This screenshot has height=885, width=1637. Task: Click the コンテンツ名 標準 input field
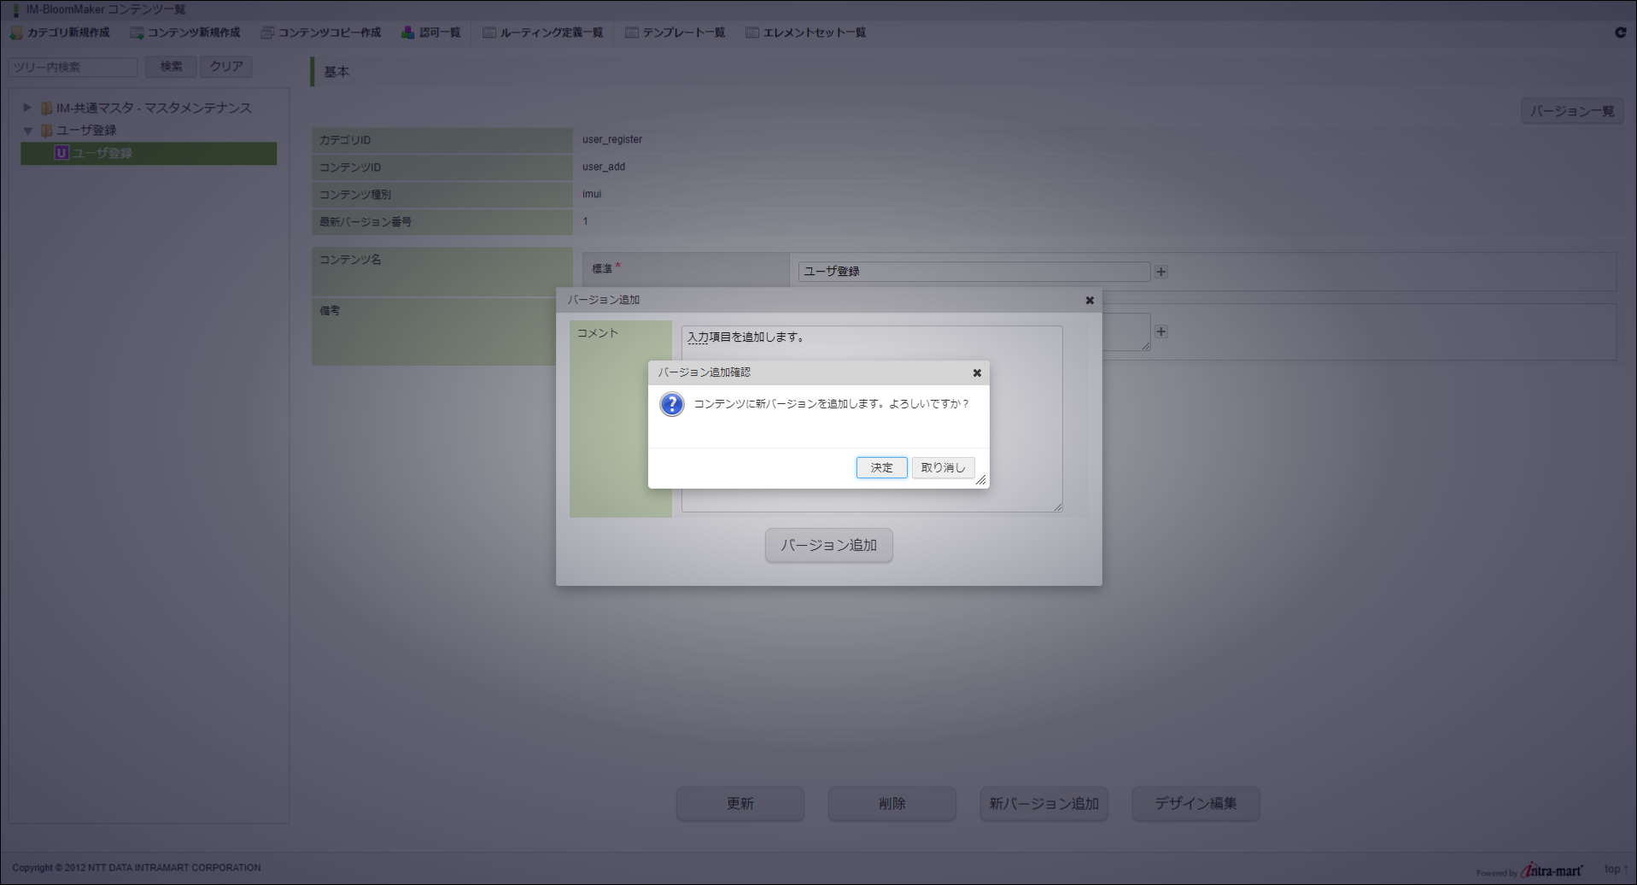tap(974, 272)
